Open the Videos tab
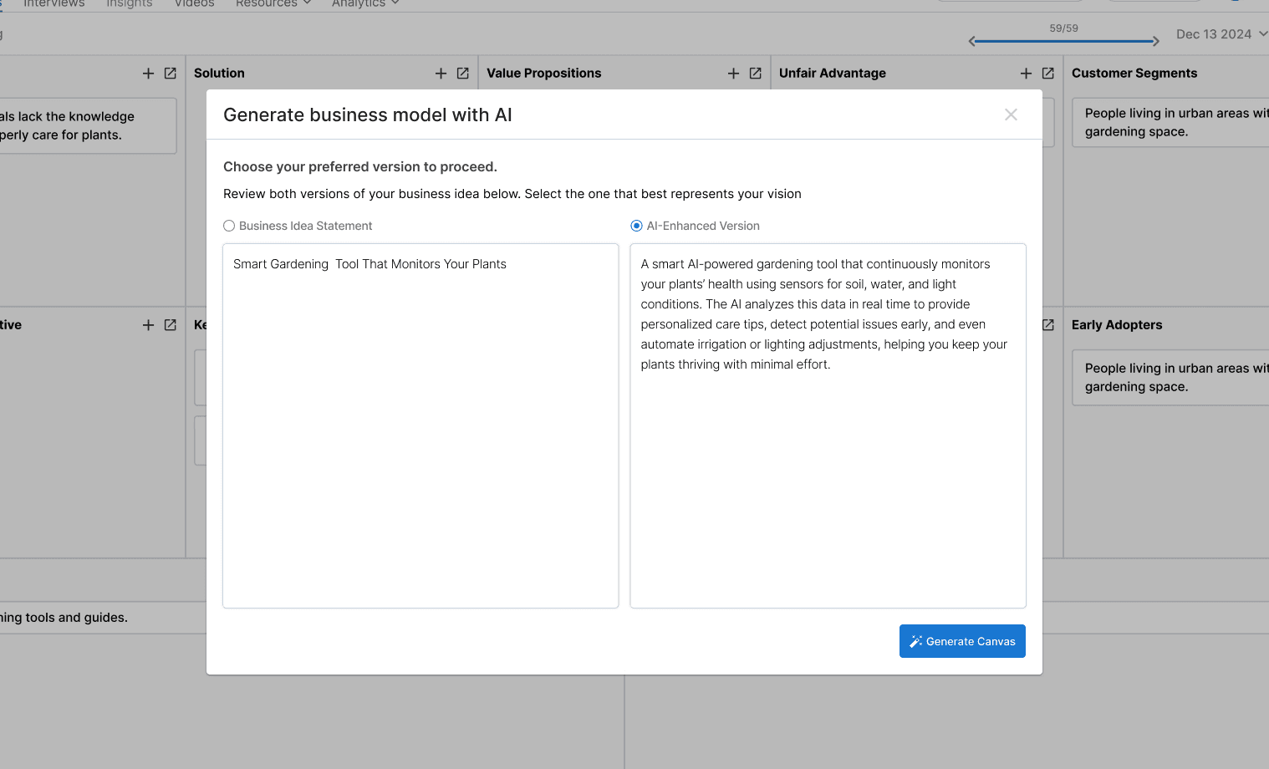Screen dimensions: 1269x769 click(194, 3)
